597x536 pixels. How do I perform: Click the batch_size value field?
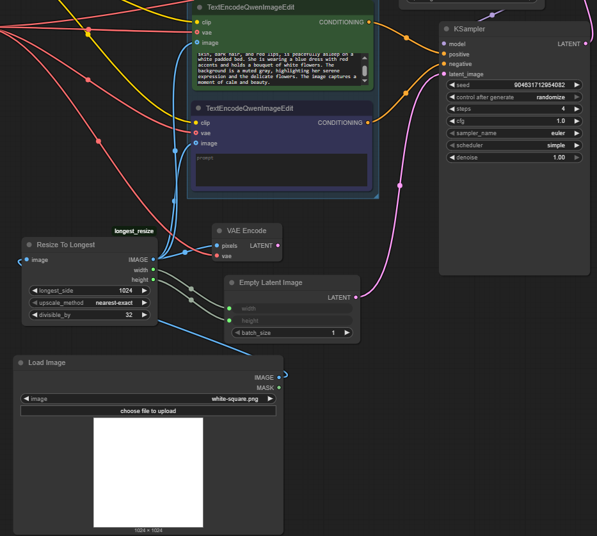pos(292,333)
